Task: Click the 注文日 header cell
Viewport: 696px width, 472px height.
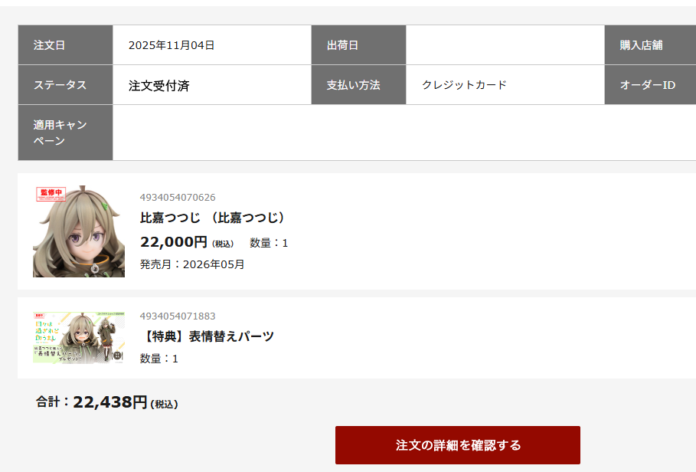Action: pos(65,45)
